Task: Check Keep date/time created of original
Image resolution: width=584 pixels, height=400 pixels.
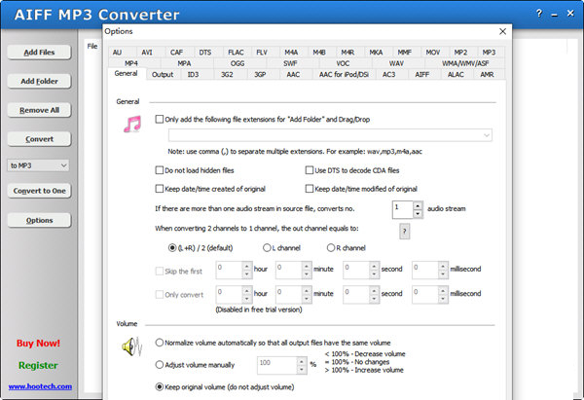Action: coord(160,189)
